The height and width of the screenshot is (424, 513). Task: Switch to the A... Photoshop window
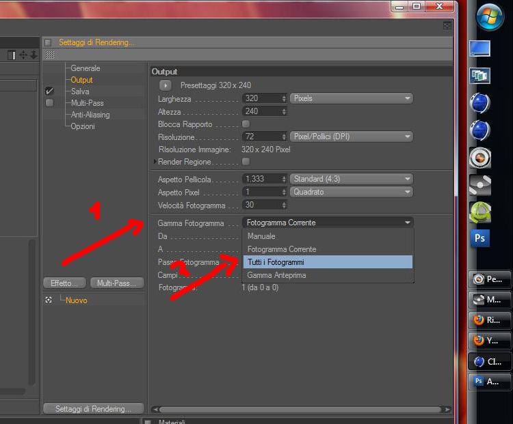point(490,381)
